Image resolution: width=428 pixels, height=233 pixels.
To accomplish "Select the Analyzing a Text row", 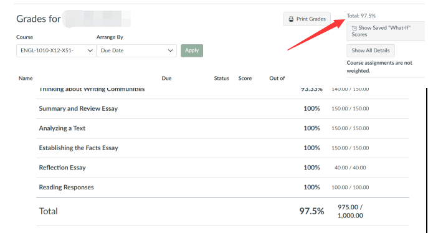I will (x=222, y=128).
